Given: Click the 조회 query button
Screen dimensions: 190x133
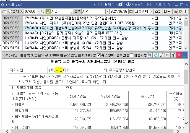Looking at the screenshot, I should pyautogui.click(x=158, y=12).
